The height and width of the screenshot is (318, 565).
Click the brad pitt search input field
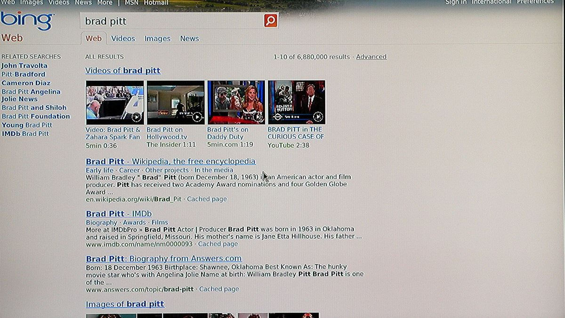(172, 21)
